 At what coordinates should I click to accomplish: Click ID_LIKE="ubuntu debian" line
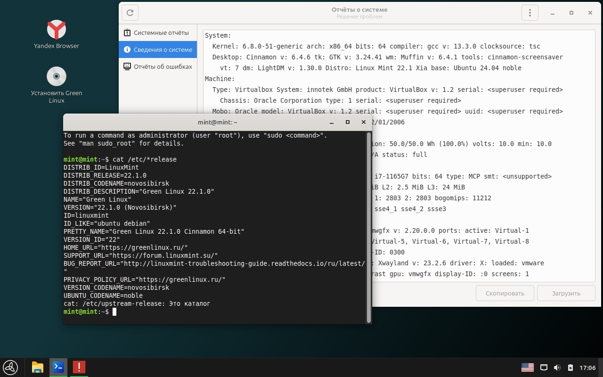[107, 223]
